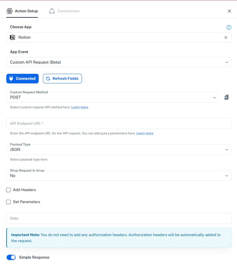Turn off the Simple Response toggle
237x273 pixels.
tap(11, 257)
